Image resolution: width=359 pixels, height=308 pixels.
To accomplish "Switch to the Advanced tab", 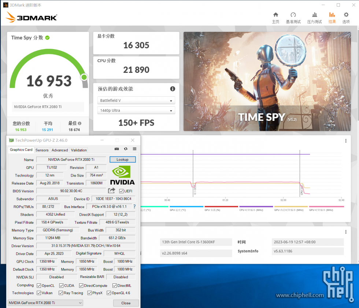I will coord(60,150).
